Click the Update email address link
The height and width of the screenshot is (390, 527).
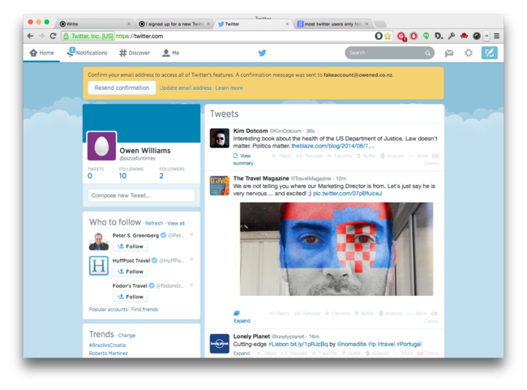pos(186,88)
